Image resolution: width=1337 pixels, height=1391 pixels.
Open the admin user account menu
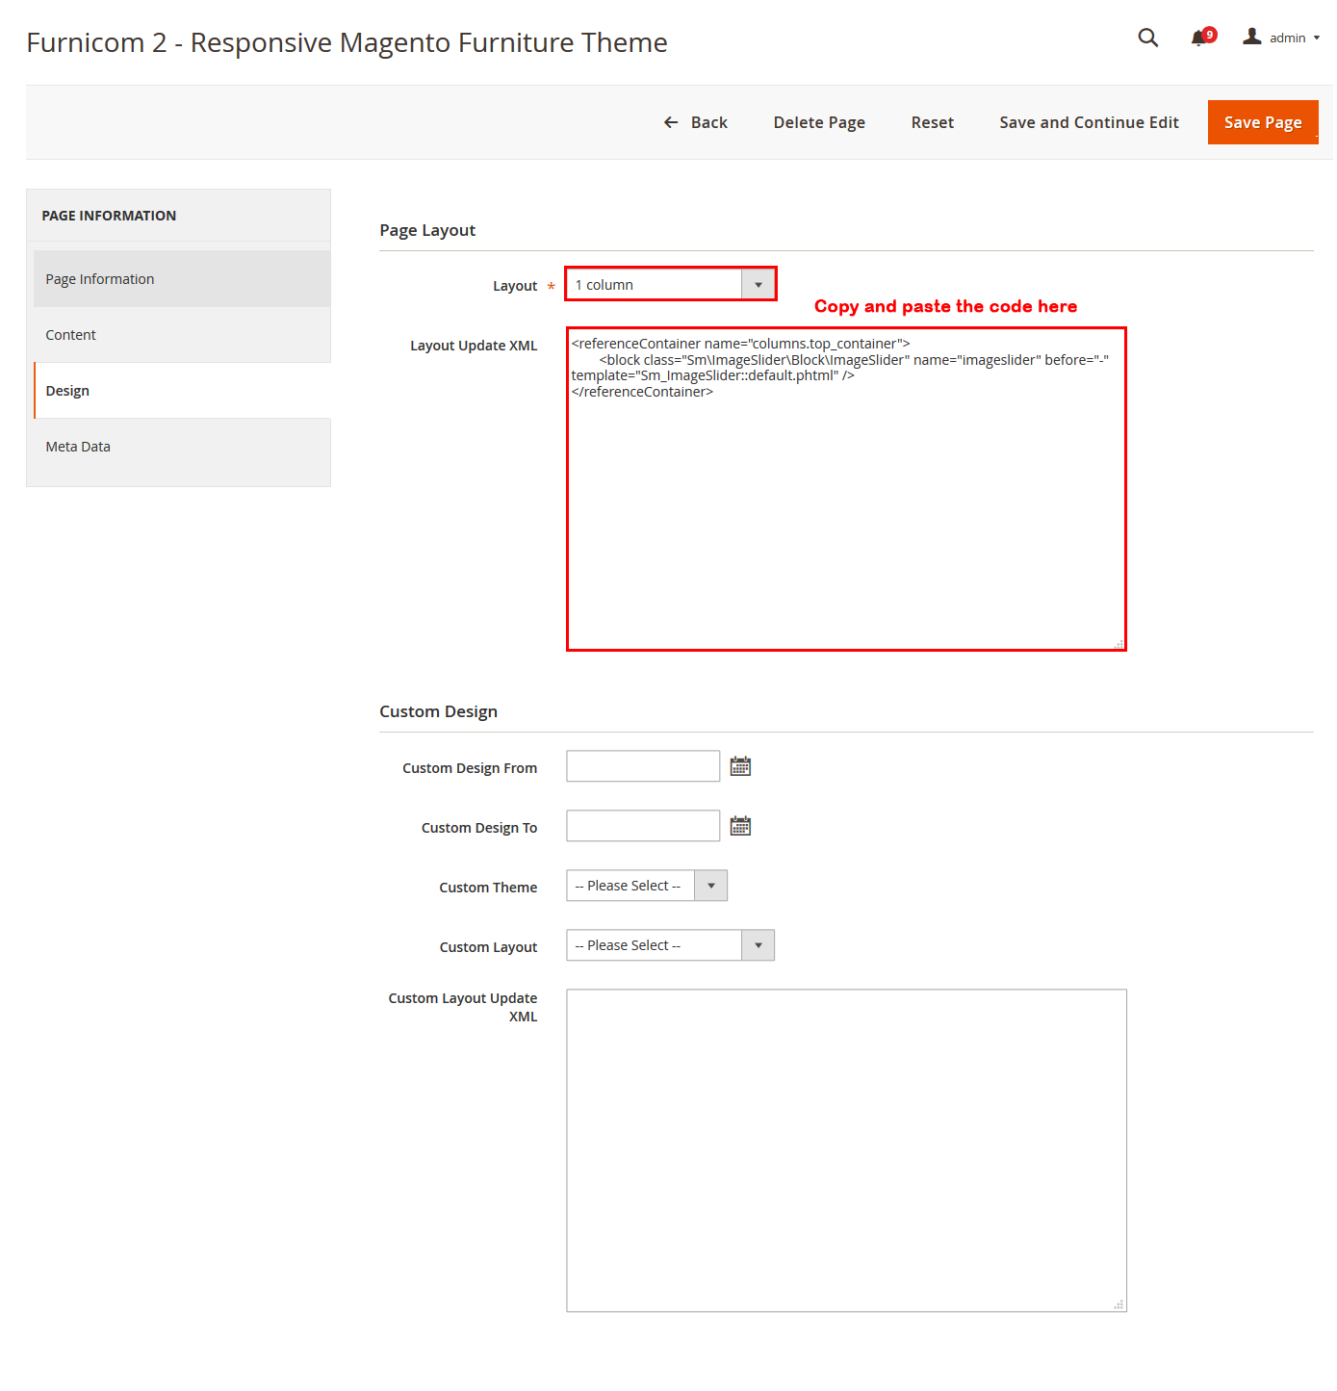coord(1281,38)
